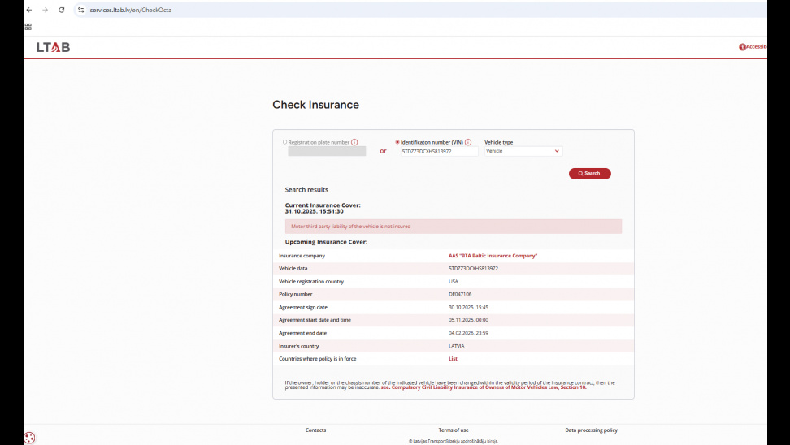This screenshot has width=790, height=445.
Task: Click the browser forward arrow
Action: pyautogui.click(x=46, y=10)
